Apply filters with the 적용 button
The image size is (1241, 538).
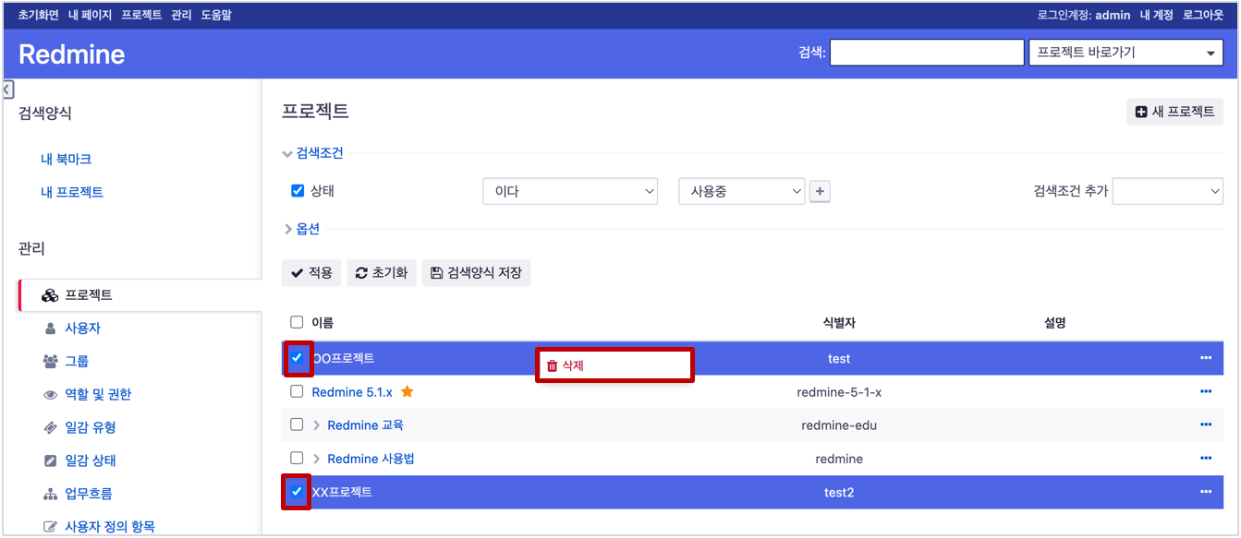(x=311, y=273)
